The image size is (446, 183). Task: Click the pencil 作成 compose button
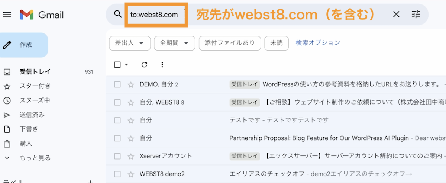tap(24, 45)
